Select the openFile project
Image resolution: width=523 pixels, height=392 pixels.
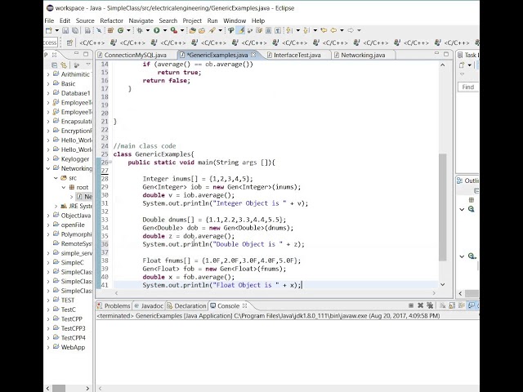pyautogui.click(x=73, y=225)
